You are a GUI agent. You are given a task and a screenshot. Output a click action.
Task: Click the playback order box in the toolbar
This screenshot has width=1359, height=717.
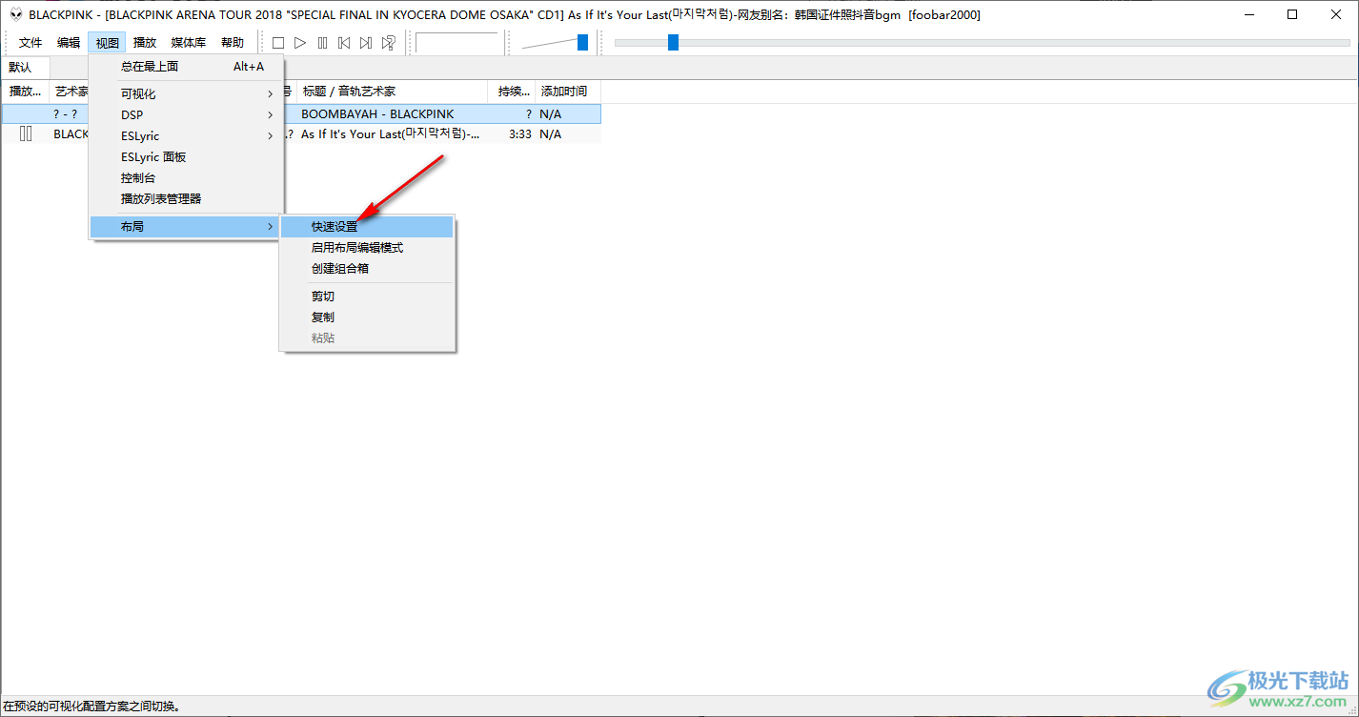click(x=456, y=43)
